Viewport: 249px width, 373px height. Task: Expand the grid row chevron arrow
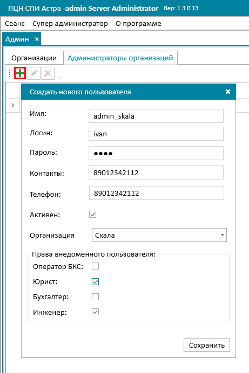[x=13, y=105]
